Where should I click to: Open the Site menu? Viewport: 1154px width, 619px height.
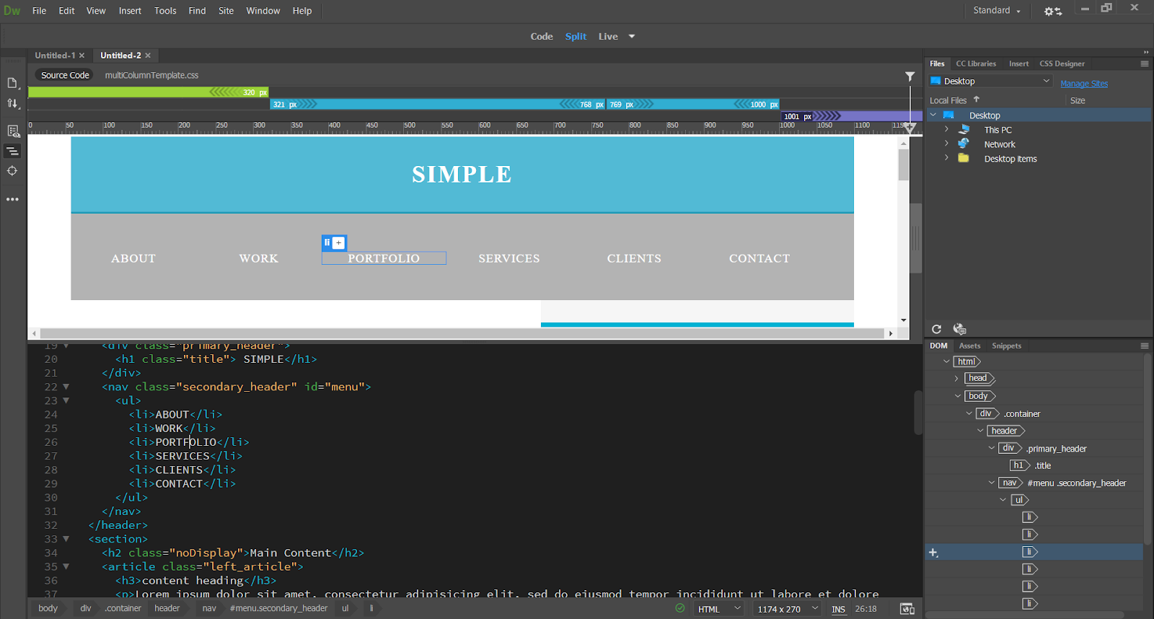coord(226,11)
